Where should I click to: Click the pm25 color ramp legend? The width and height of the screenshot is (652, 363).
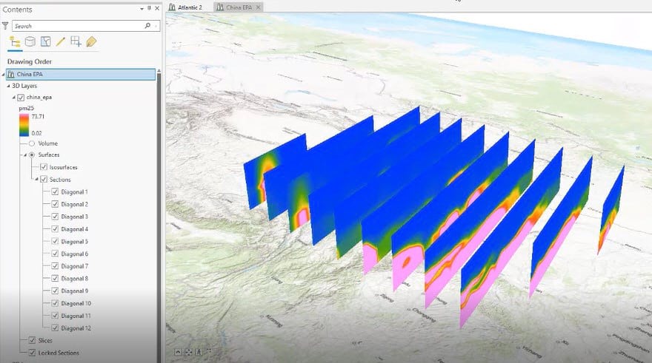pos(24,125)
